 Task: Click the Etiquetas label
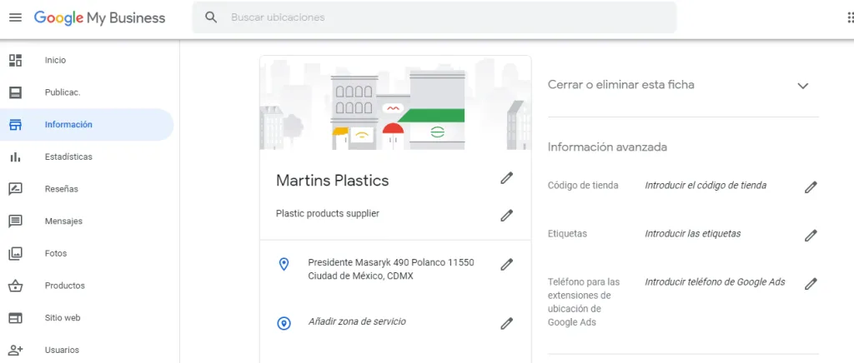click(567, 234)
